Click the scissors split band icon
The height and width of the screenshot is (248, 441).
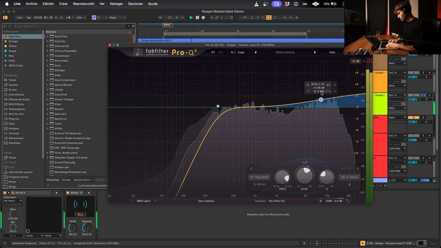point(349,184)
